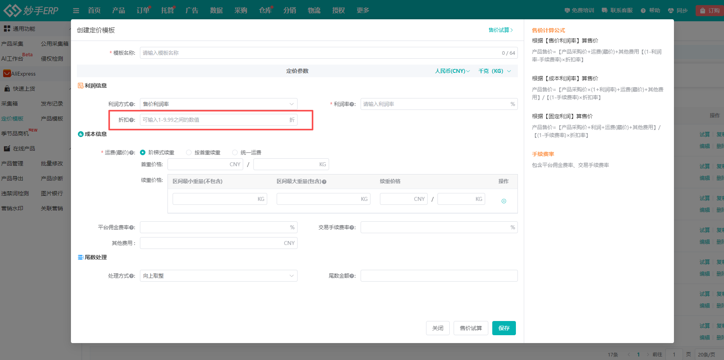Select 按首重续重 radio option
The width and height of the screenshot is (724, 360).
tap(189, 152)
